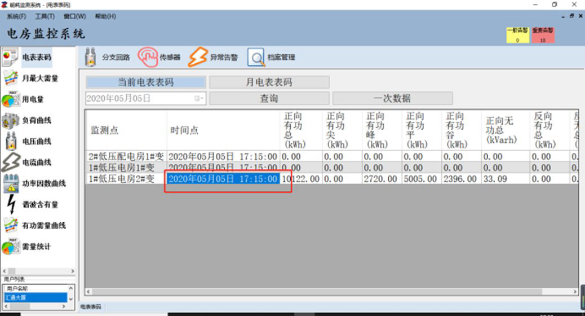Click the 5005.00 value cell

click(422, 179)
